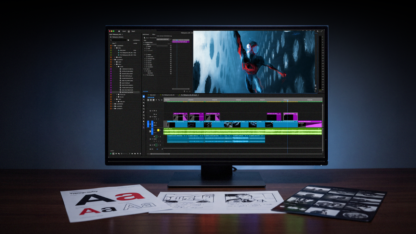Screen dimensions: 416x234
Task: Select the Razor tool
Action: 144,106
